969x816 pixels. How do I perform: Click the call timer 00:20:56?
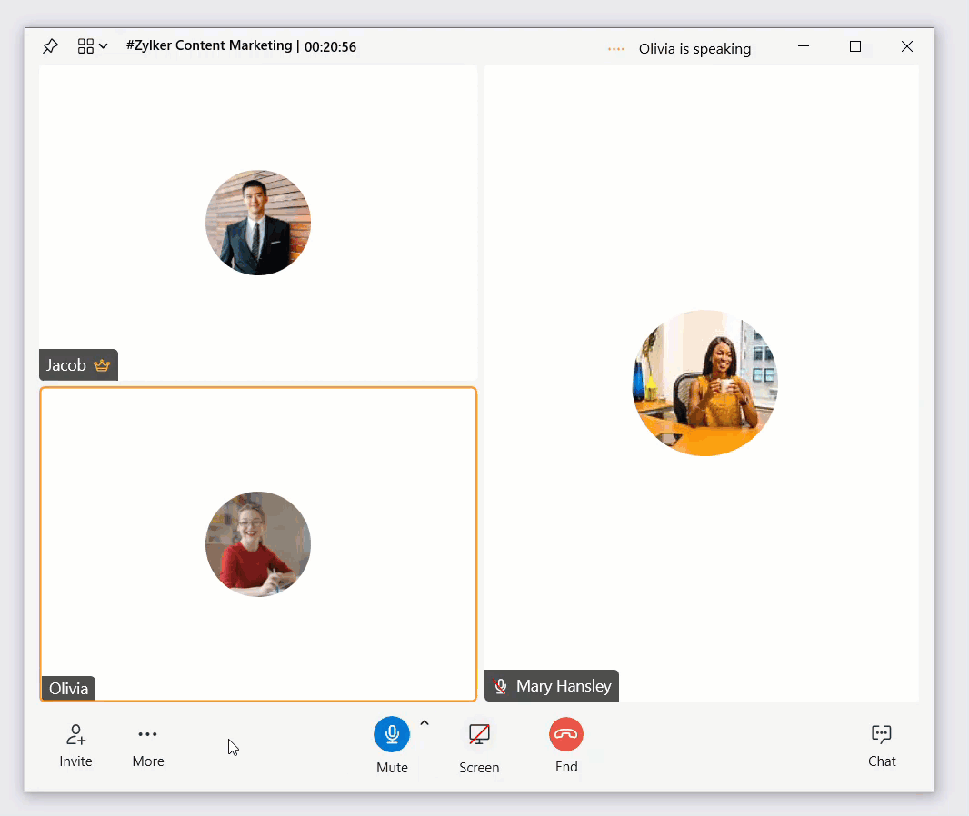pos(330,46)
